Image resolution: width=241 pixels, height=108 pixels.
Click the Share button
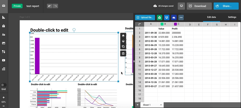(x=226, y=6)
